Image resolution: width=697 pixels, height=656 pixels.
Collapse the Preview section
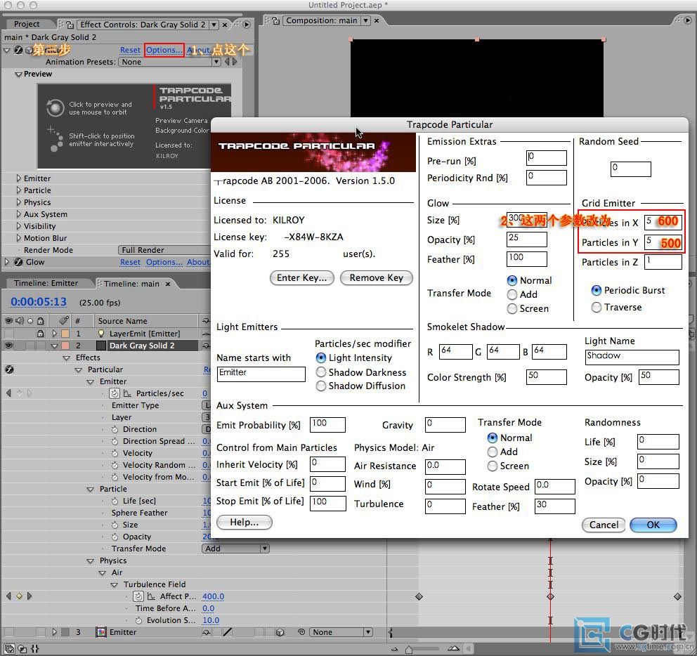point(18,74)
